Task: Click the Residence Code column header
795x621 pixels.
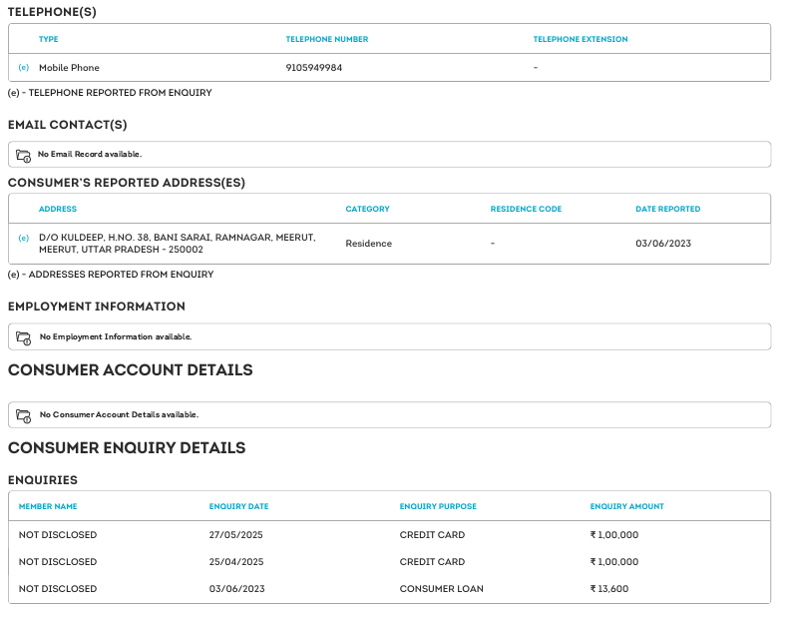Action: tap(526, 210)
